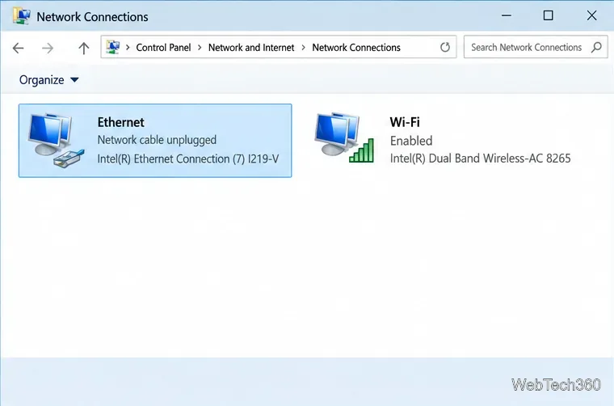Go back with the left arrow
This screenshot has width=614, height=406.
(19, 49)
